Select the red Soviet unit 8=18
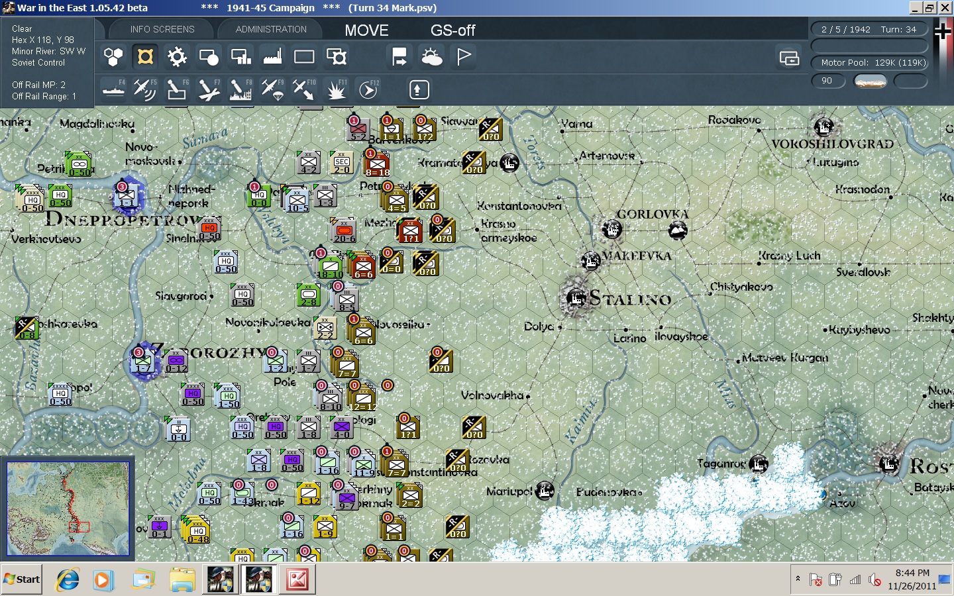Image resolution: width=954 pixels, height=596 pixels. (x=376, y=163)
